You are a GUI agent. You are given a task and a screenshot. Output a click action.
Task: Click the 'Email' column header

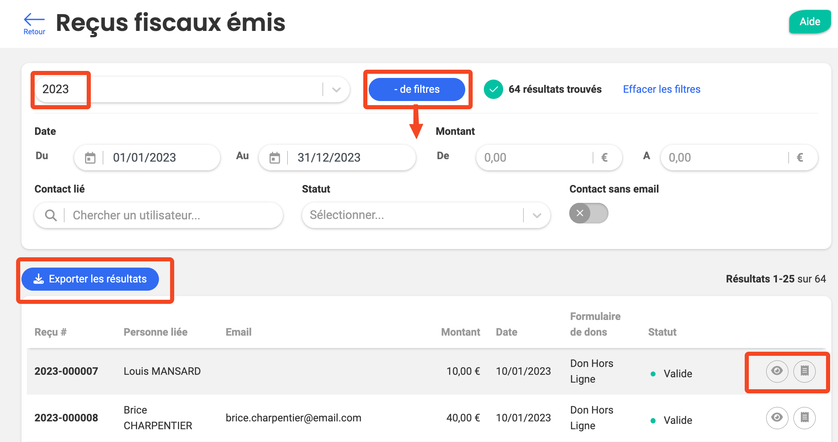239,332
